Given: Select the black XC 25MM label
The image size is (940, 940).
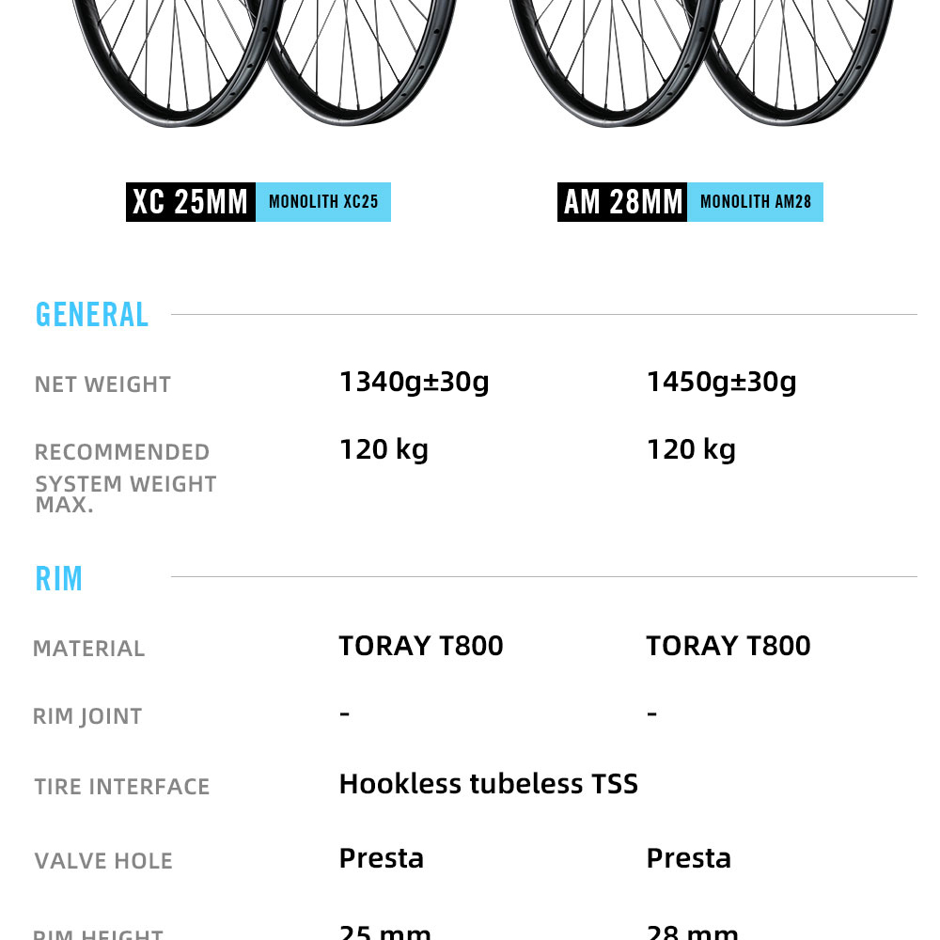Looking at the screenshot, I should pyautogui.click(x=191, y=202).
